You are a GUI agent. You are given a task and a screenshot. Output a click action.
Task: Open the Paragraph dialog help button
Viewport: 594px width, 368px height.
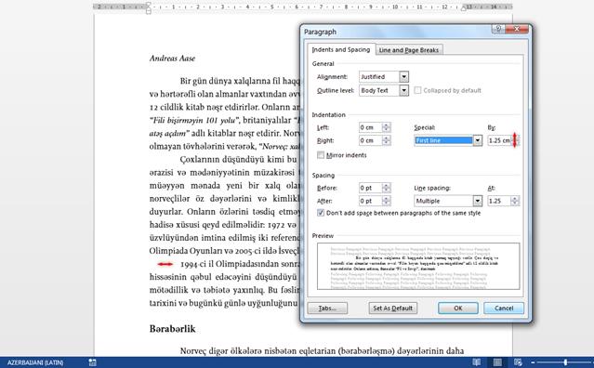[498, 29]
